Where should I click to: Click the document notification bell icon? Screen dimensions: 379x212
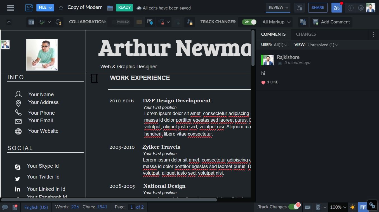coord(150,22)
